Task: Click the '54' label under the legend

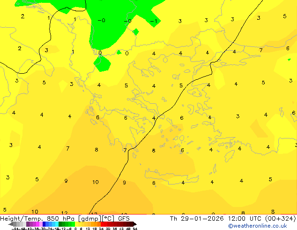Action: pos(134,229)
